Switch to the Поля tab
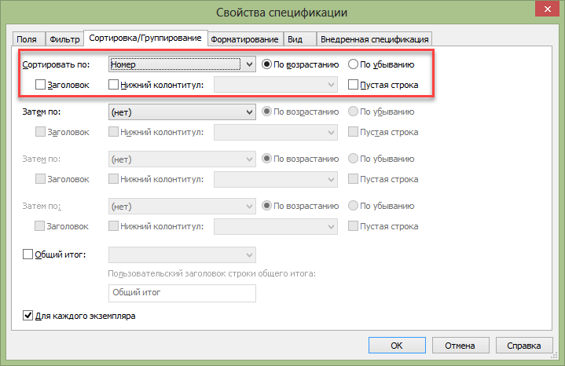 pyautogui.click(x=28, y=39)
